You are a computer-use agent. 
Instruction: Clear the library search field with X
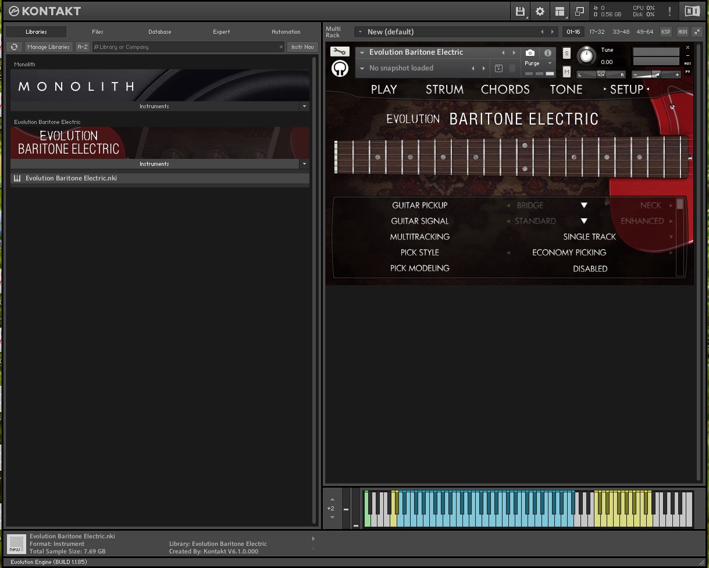pos(282,47)
